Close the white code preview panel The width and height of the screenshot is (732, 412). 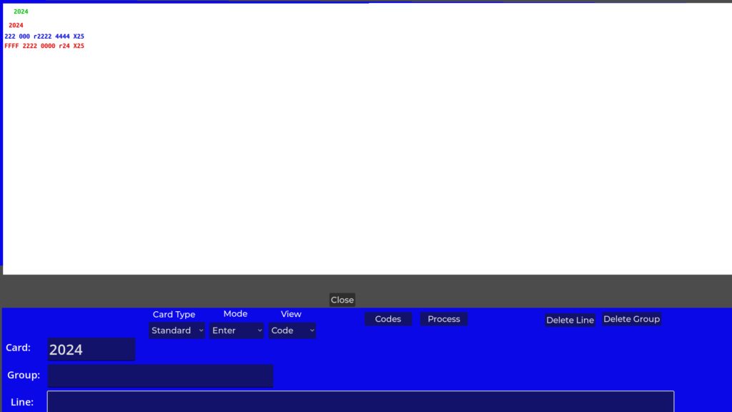342,300
